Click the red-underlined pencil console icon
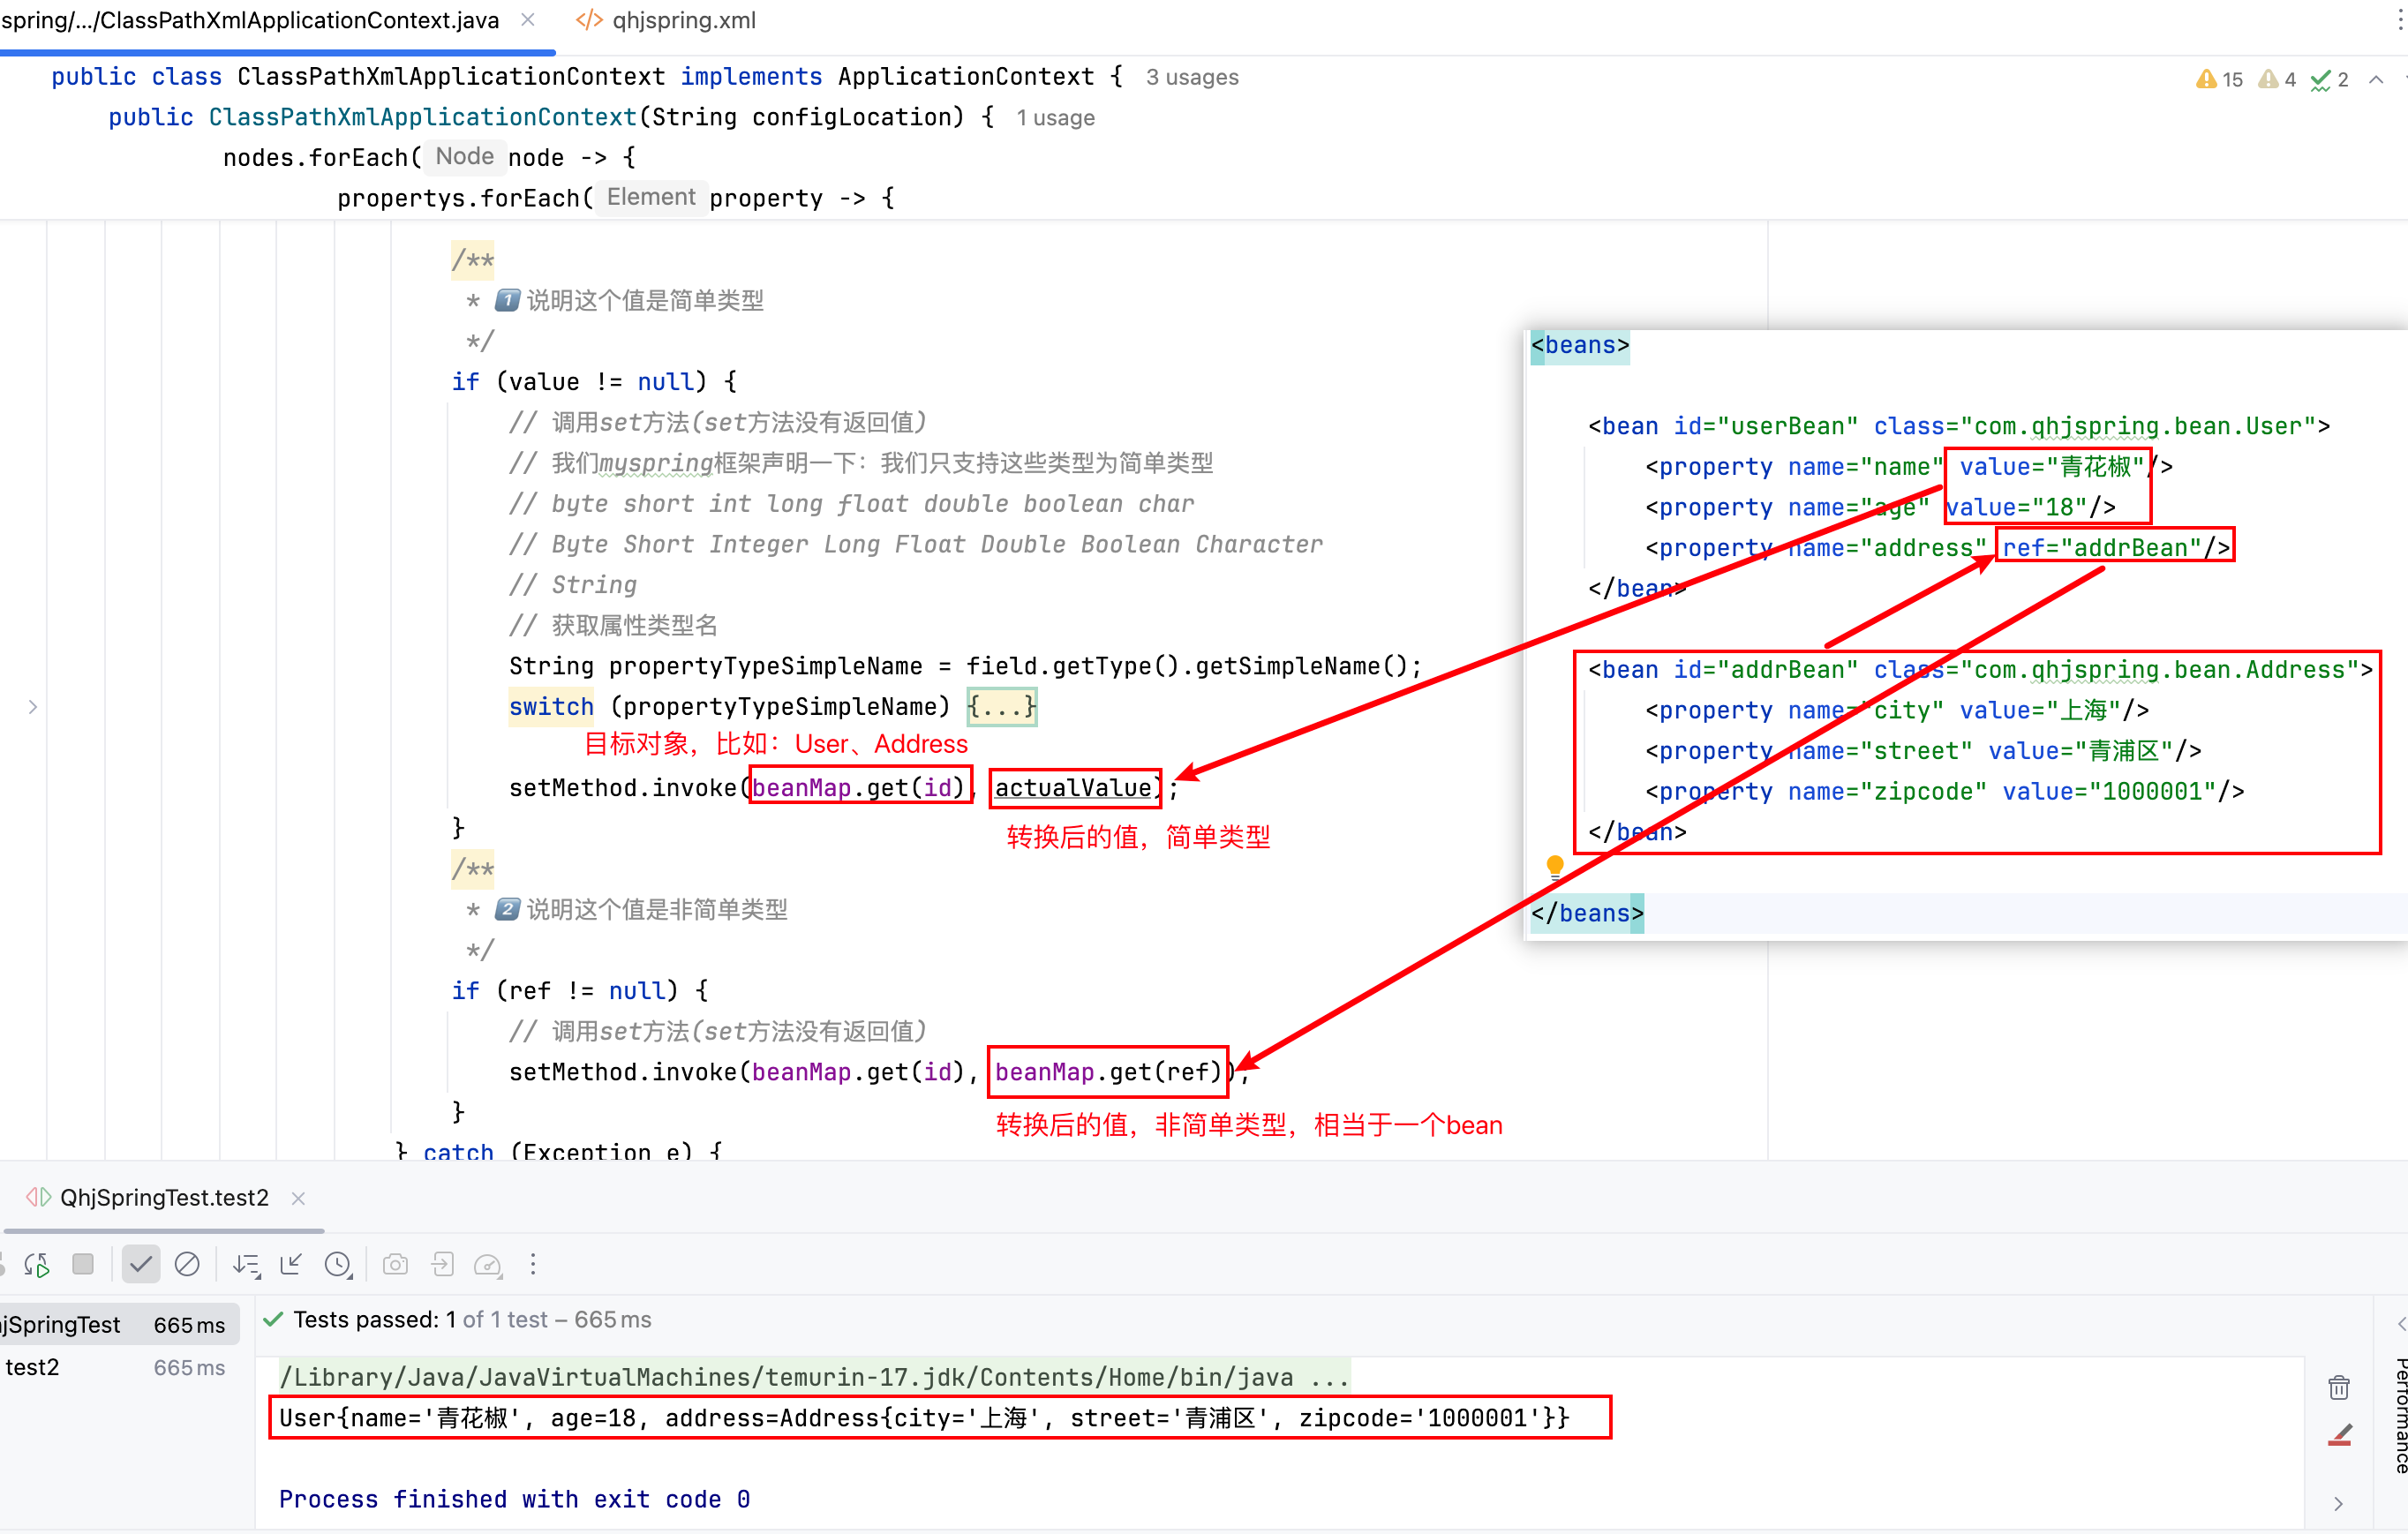 click(x=2339, y=1435)
